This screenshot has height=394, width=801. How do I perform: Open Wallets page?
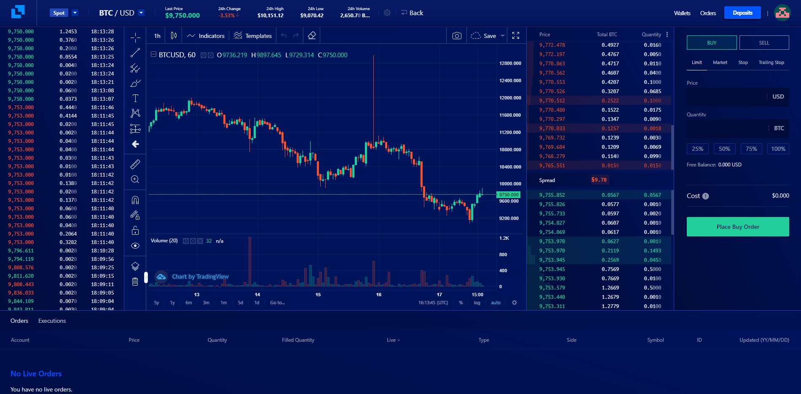[682, 13]
